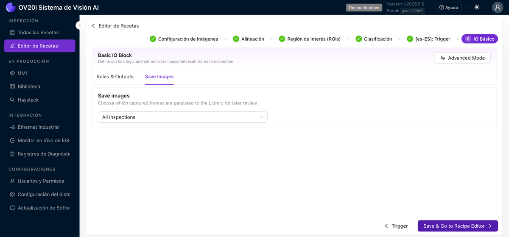Open Haystack search page
The height and width of the screenshot is (237, 509).
(x=40, y=100)
